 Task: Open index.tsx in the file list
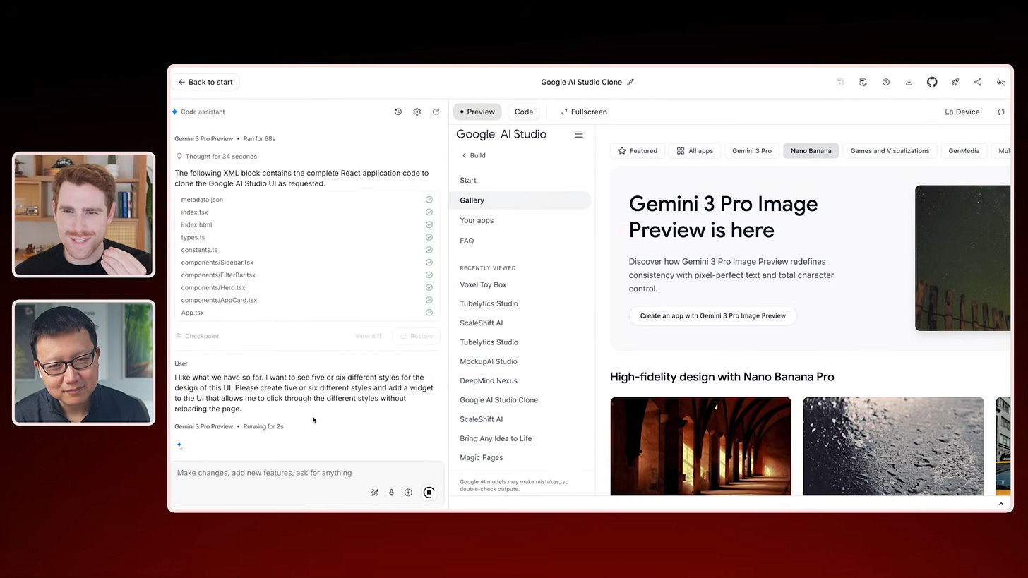pyautogui.click(x=306, y=212)
